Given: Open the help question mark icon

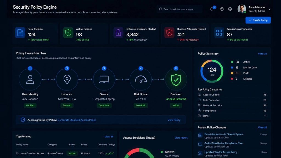Looking at the screenshot, I should click(x=222, y=9).
